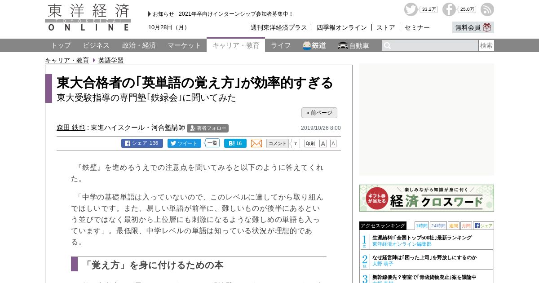
Task: Click the article date 2019/10/26 8:00
Action: [x=321, y=128]
